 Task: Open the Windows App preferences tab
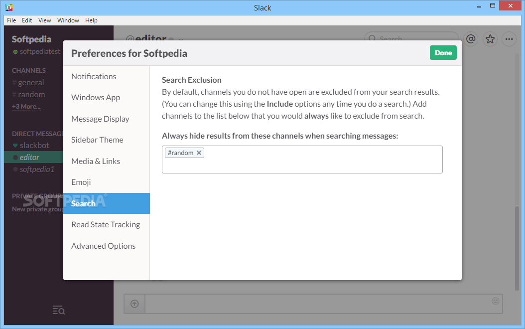(96, 98)
